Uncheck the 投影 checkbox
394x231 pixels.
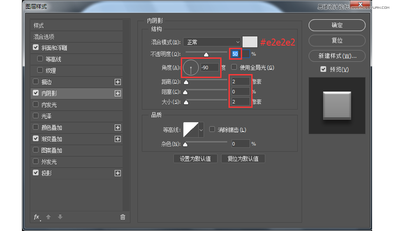click(x=36, y=173)
